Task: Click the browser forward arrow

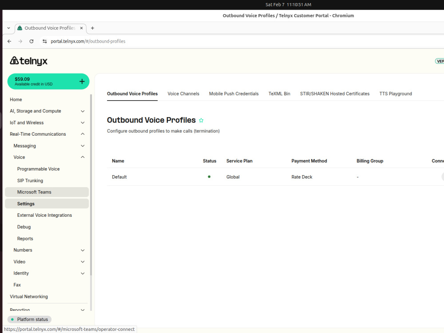Action: tap(20, 41)
